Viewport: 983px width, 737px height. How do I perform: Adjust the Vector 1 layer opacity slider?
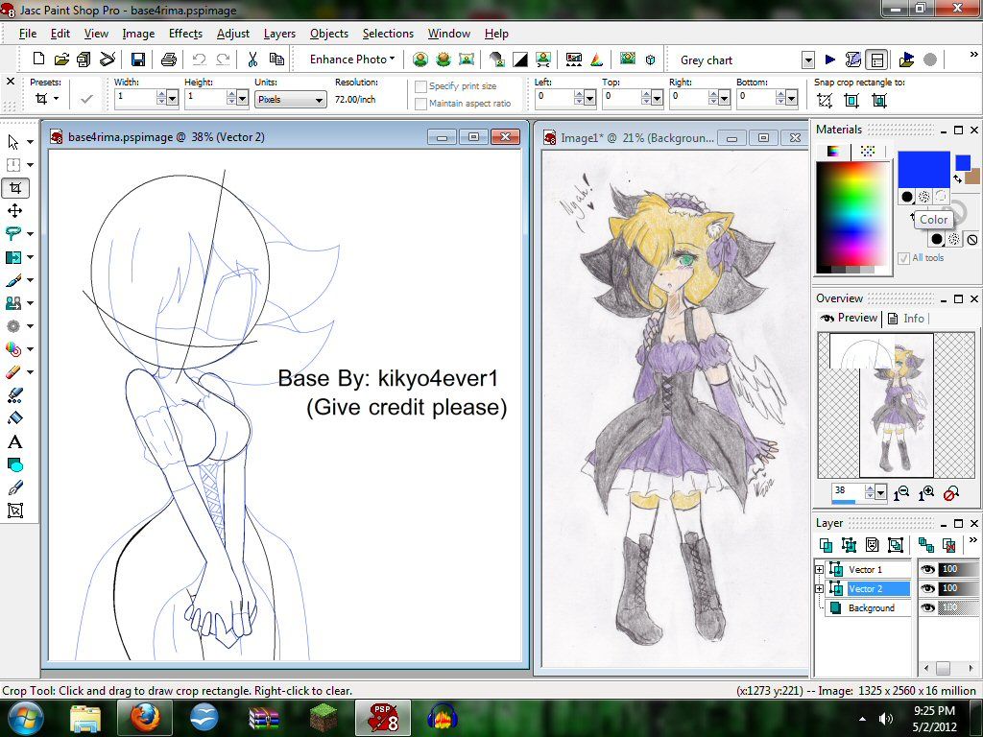959,569
